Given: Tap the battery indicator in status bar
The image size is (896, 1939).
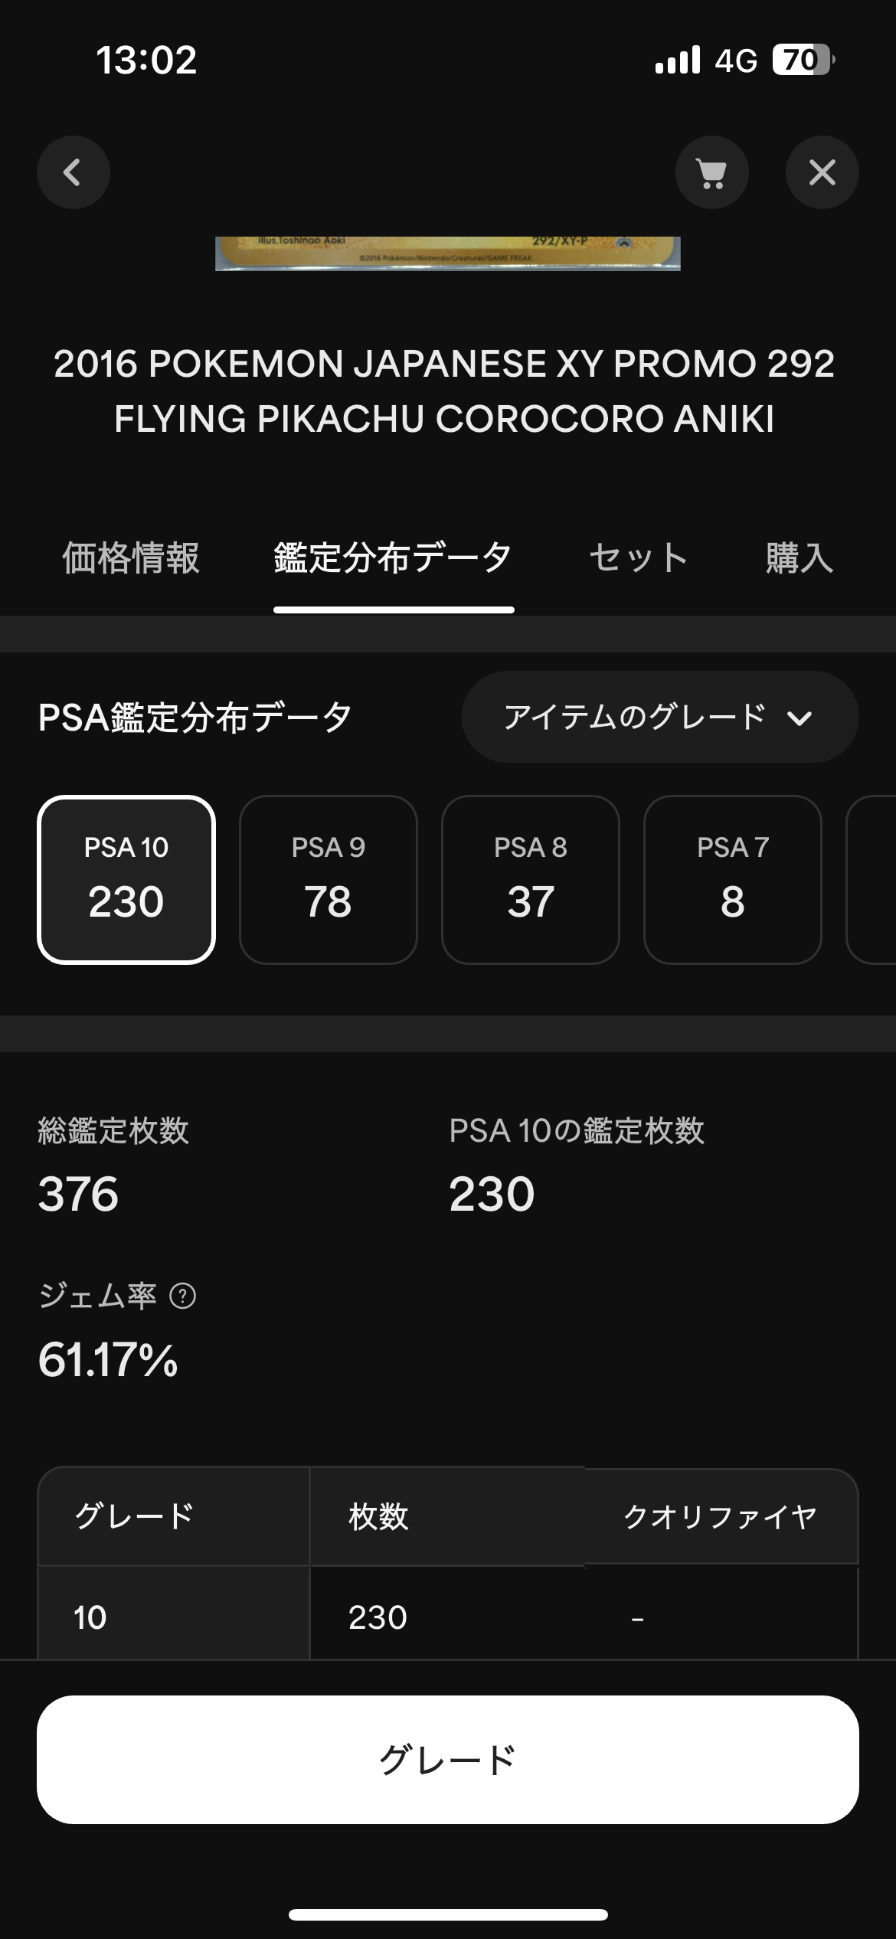Looking at the screenshot, I should point(803,60).
